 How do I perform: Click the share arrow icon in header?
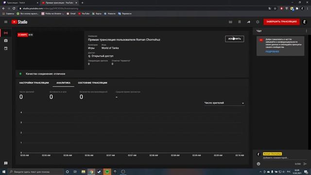tap(248, 22)
